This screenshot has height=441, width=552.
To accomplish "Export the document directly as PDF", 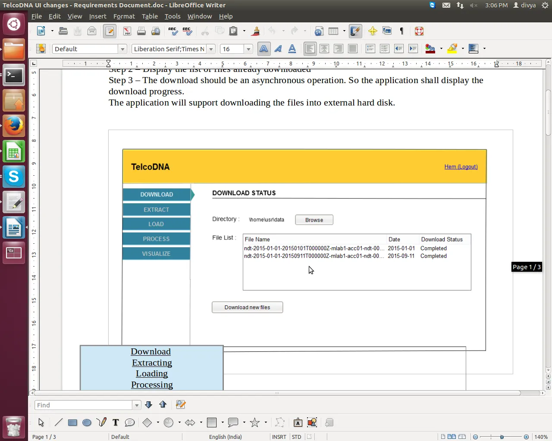I will (x=127, y=31).
